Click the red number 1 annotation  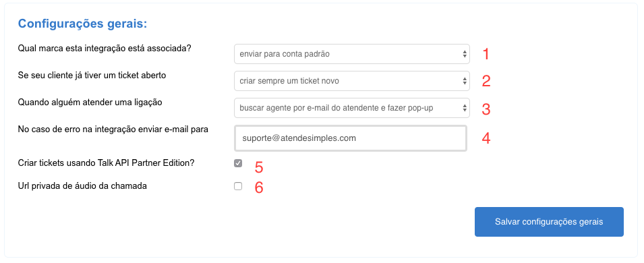486,54
